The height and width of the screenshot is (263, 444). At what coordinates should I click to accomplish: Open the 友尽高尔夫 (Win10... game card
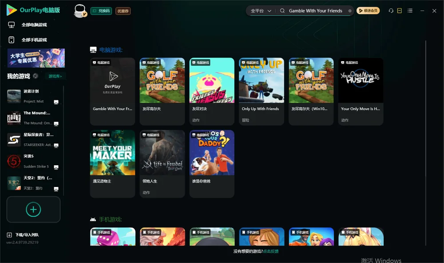click(311, 91)
